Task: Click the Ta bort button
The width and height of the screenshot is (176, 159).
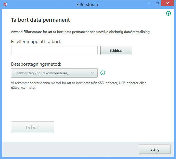Action: (33, 127)
